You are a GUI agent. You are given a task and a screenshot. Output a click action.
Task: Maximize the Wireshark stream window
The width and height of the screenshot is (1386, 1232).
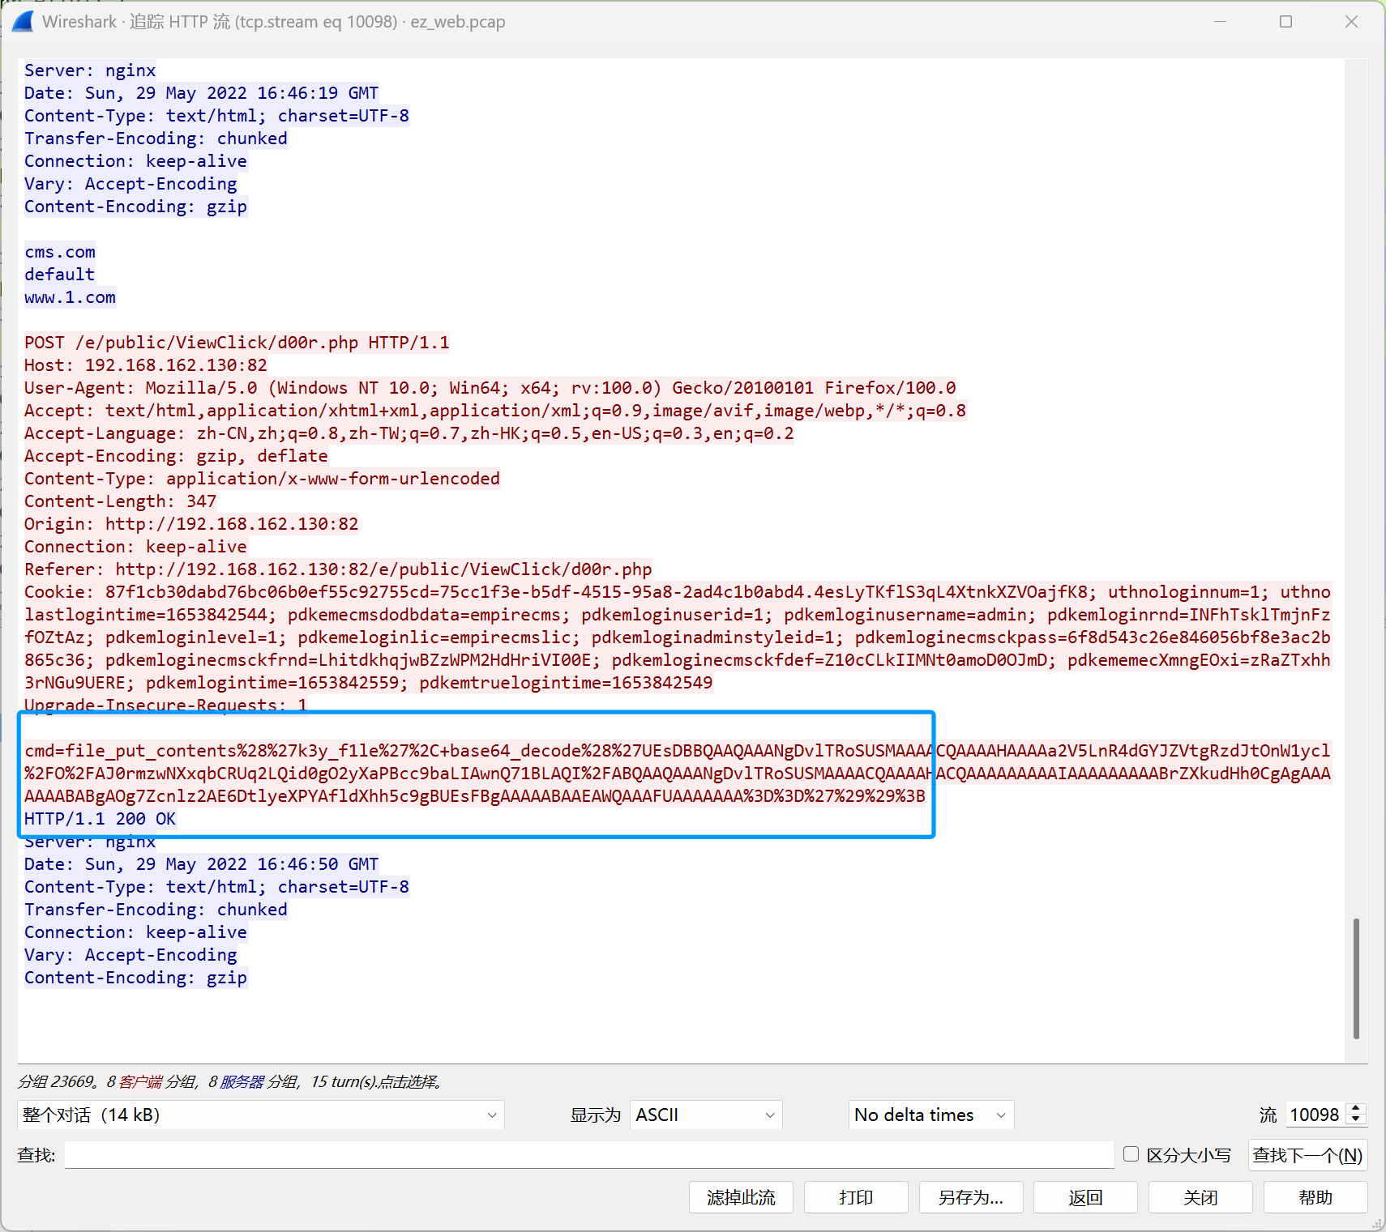(x=1285, y=22)
